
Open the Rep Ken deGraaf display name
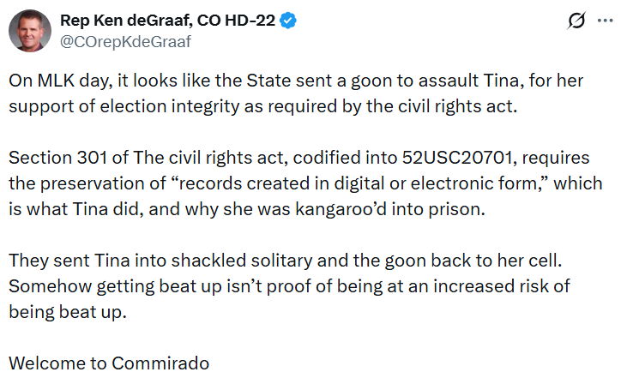point(167,21)
